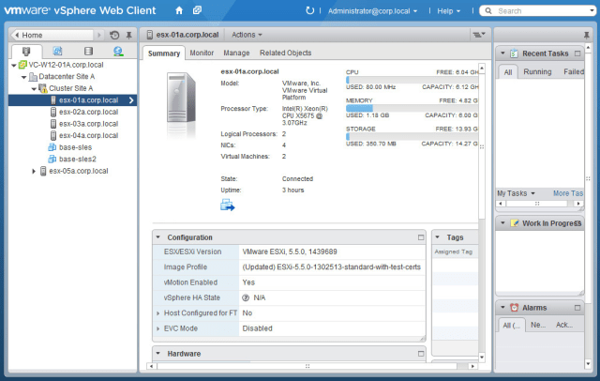Pin the navigator panel

pos(128,34)
